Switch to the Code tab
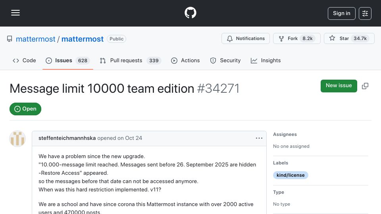 tap(24, 61)
